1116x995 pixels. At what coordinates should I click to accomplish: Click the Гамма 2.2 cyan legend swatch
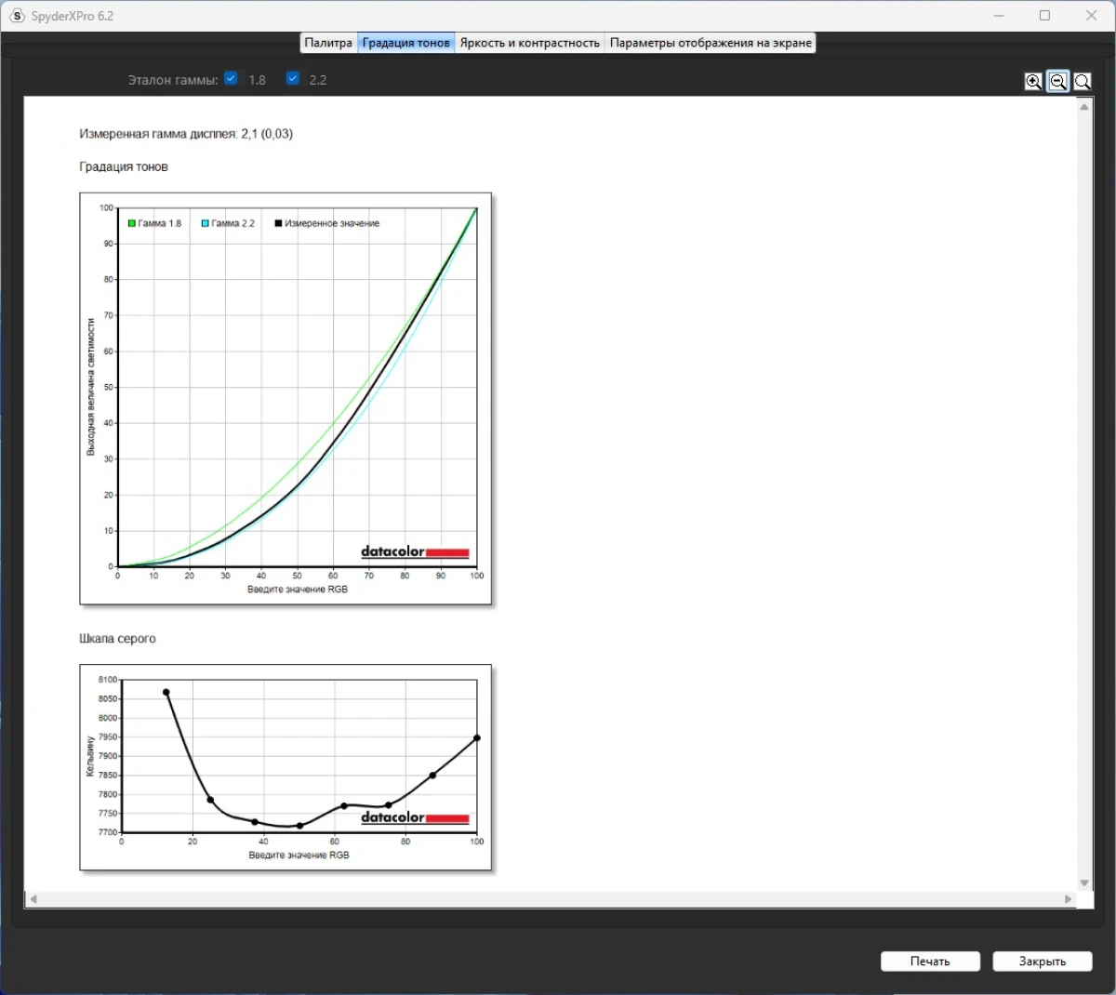(206, 223)
